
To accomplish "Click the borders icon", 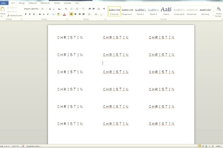I will coord(101,14).
